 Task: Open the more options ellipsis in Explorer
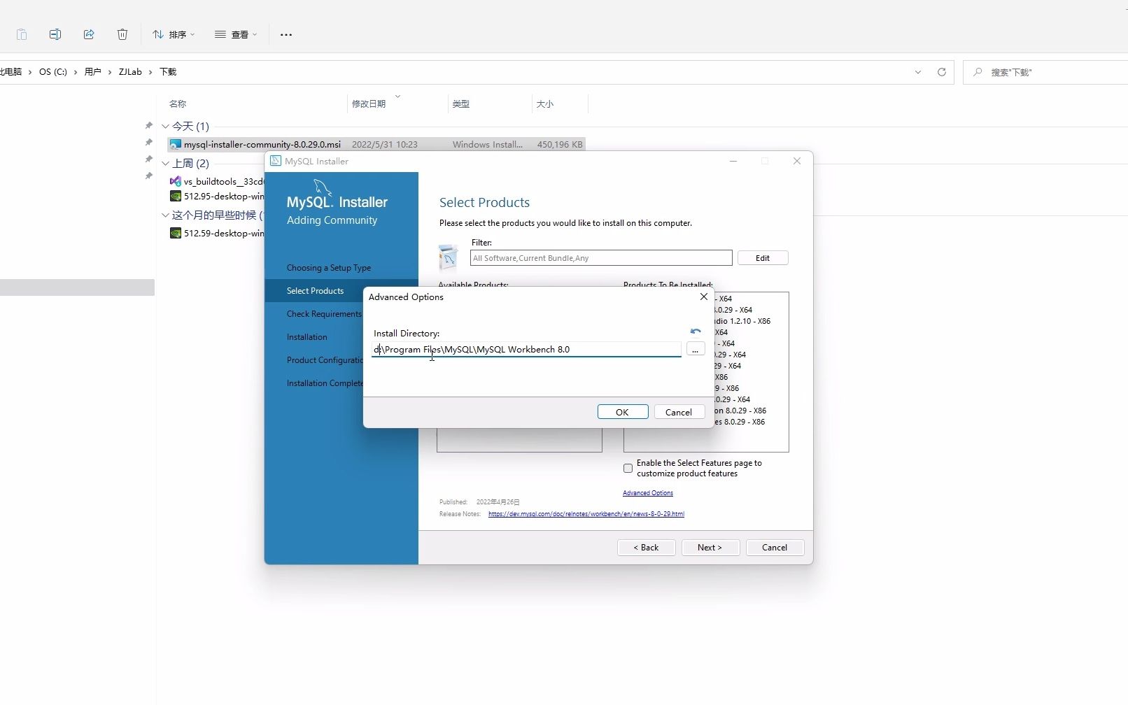pos(286,34)
